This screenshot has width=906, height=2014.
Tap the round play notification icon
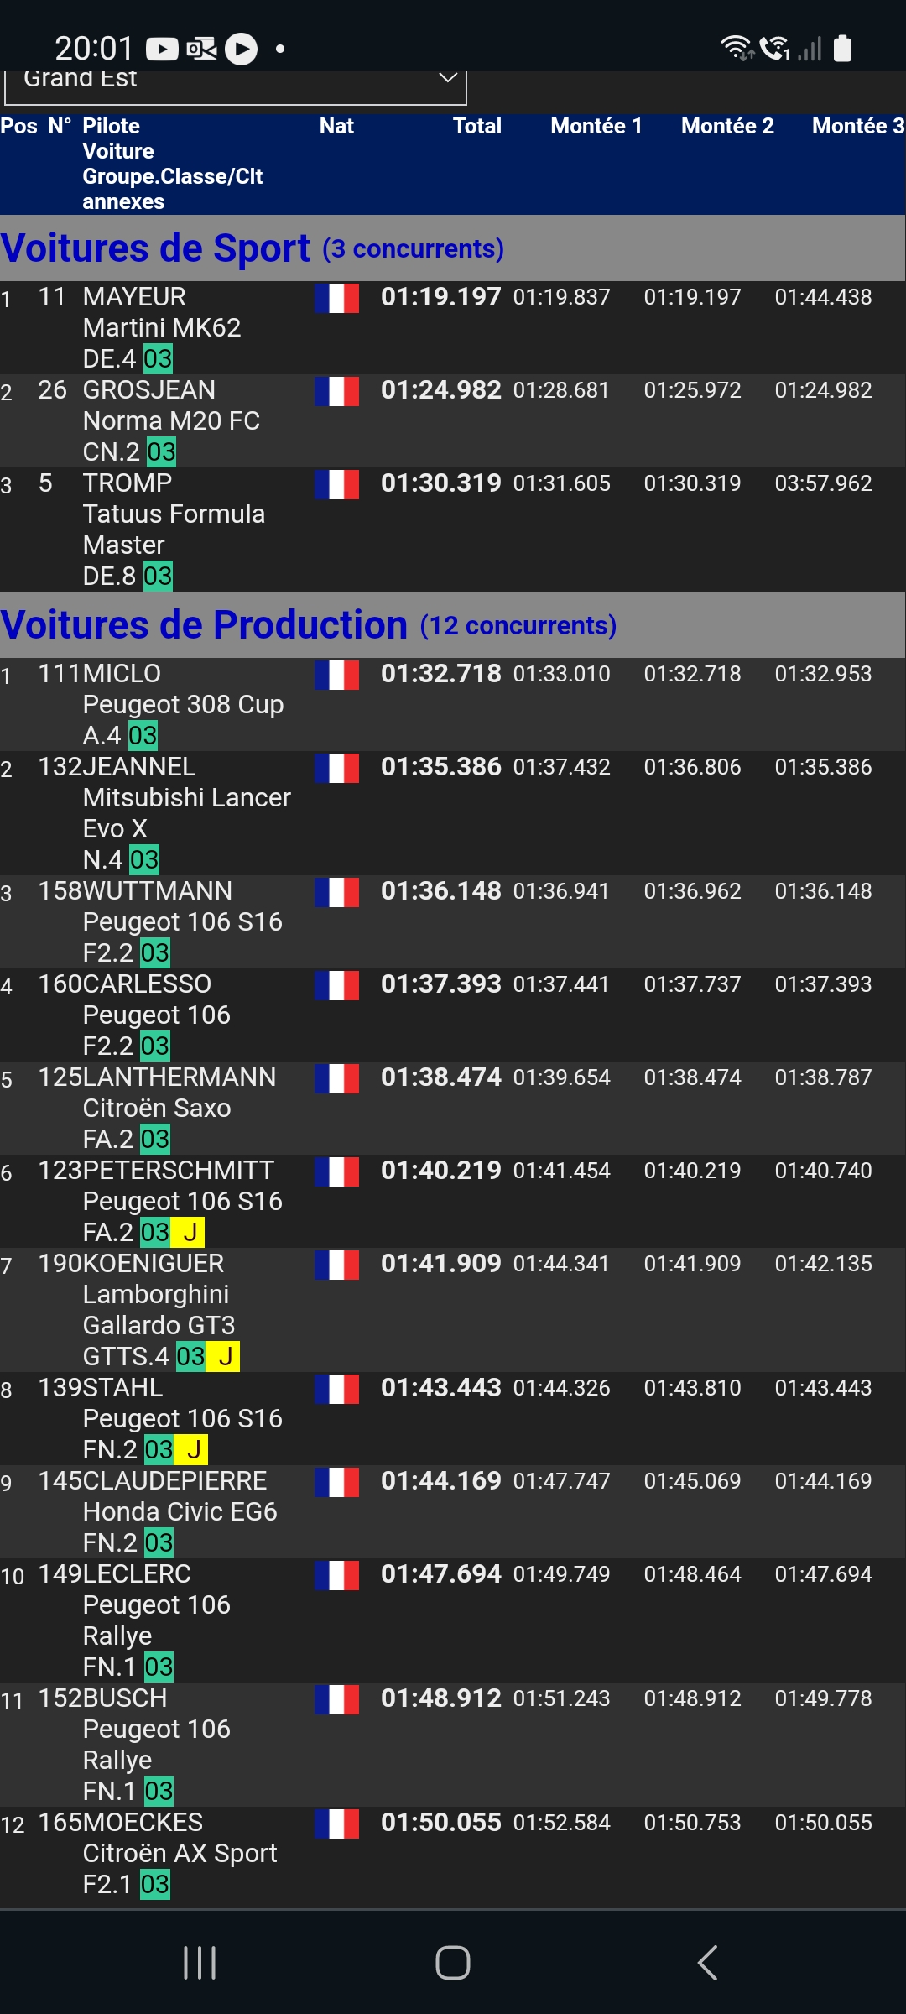(242, 49)
